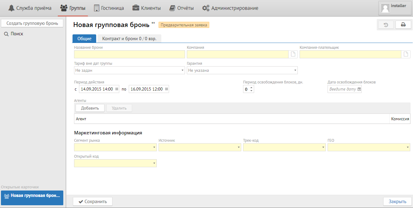Open picker icon next to Компания-плательщик field

click(406, 54)
